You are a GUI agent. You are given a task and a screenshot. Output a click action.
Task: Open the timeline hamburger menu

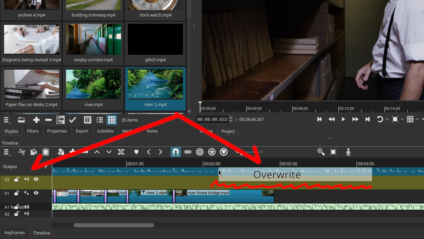coord(7,152)
